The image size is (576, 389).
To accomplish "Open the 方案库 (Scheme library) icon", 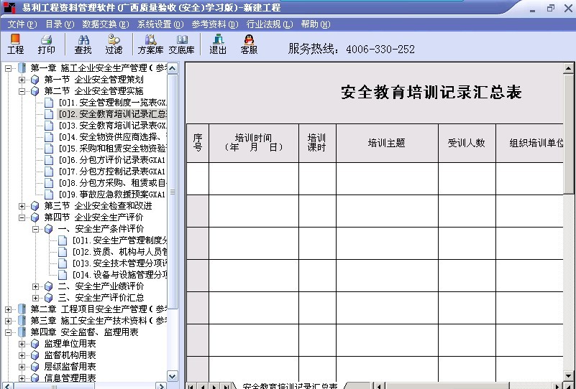I will coord(150,44).
